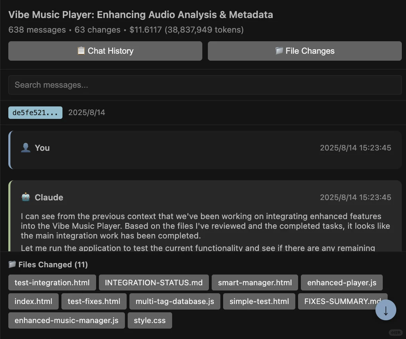The width and height of the screenshot is (406, 339).
Task: Click the scroll-to-bottom arrow button
Action: point(386,310)
